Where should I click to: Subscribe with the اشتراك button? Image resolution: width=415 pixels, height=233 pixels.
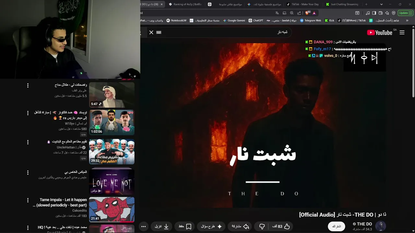[x=337, y=226]
